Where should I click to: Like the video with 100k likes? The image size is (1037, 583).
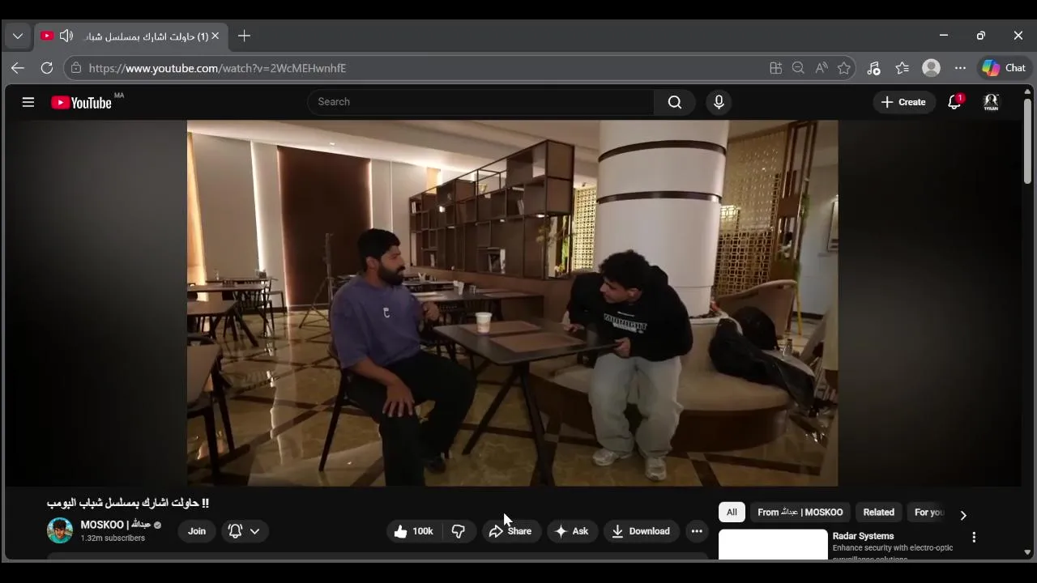click(414, 531)
